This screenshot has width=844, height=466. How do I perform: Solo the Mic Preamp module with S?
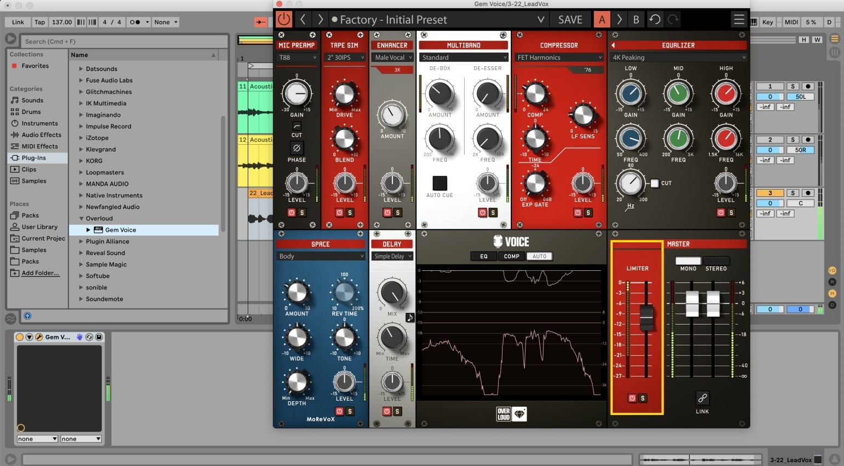tap(302, 213)
